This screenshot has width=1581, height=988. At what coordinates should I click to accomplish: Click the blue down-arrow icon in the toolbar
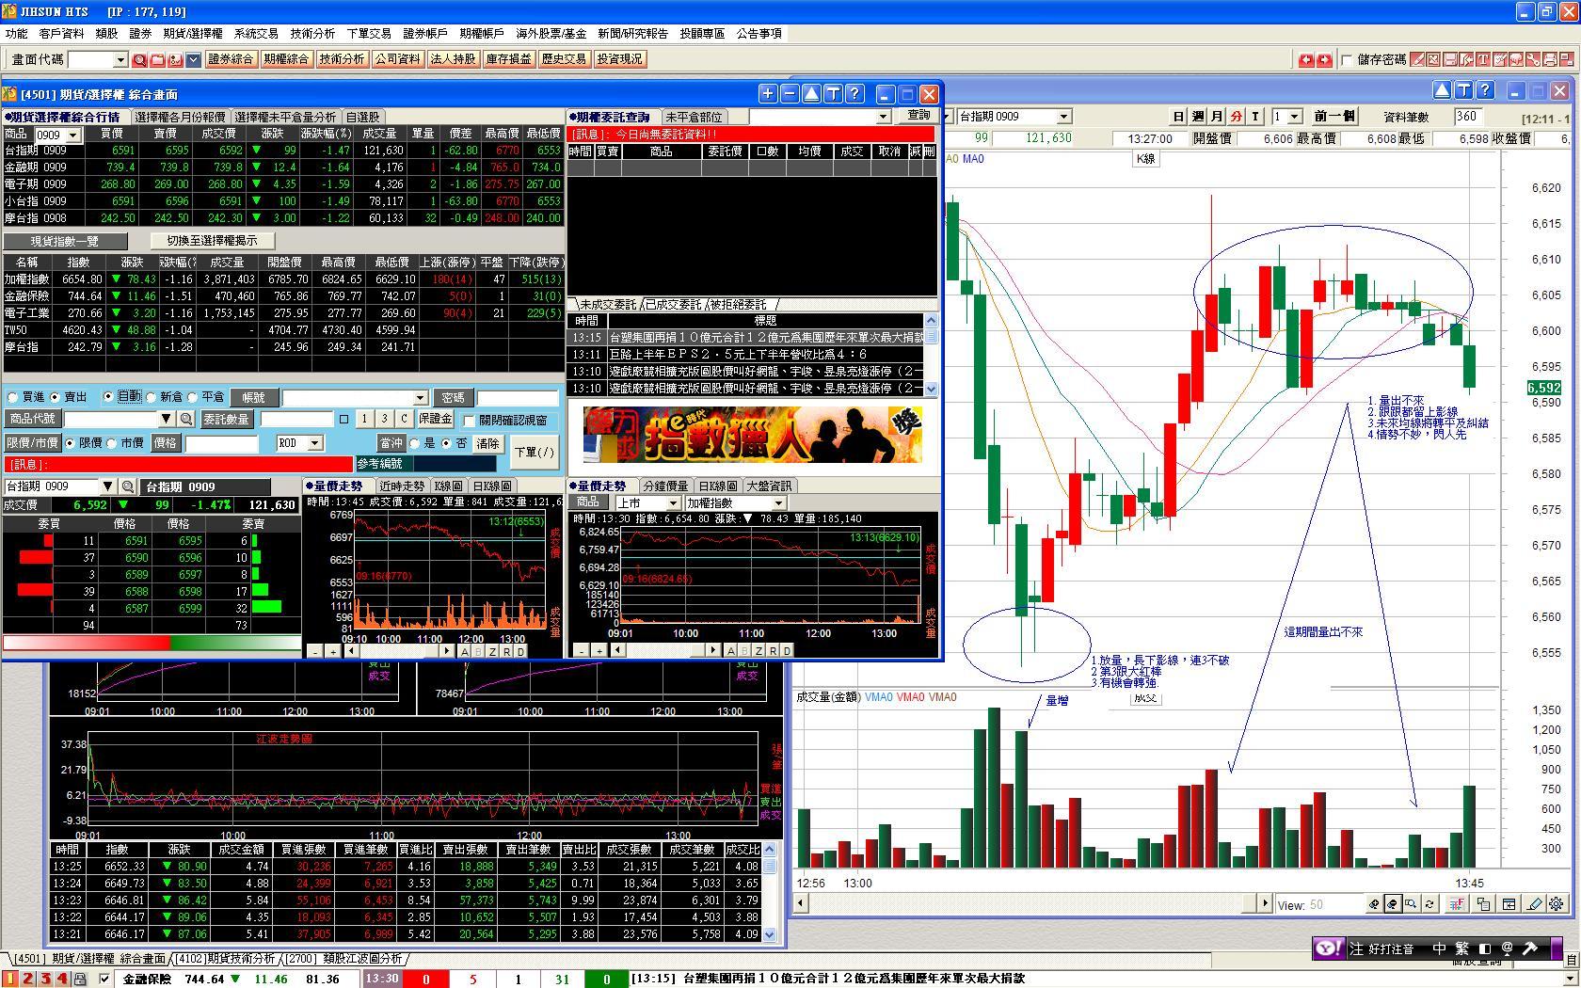[193, 59]
